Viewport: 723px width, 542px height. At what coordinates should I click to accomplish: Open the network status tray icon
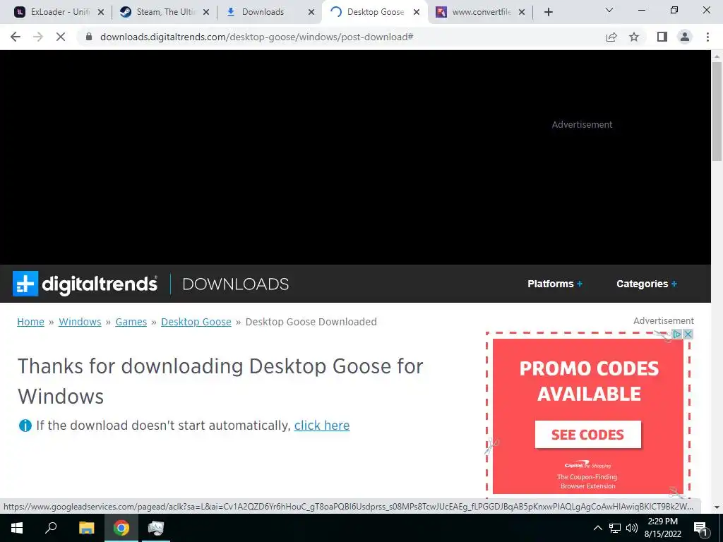(615, 528)
